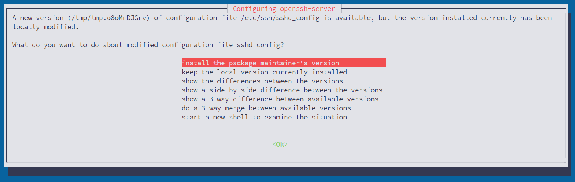Choose "show a 3-way difference" entry
The image size is (575, 182).
(280, 99)
